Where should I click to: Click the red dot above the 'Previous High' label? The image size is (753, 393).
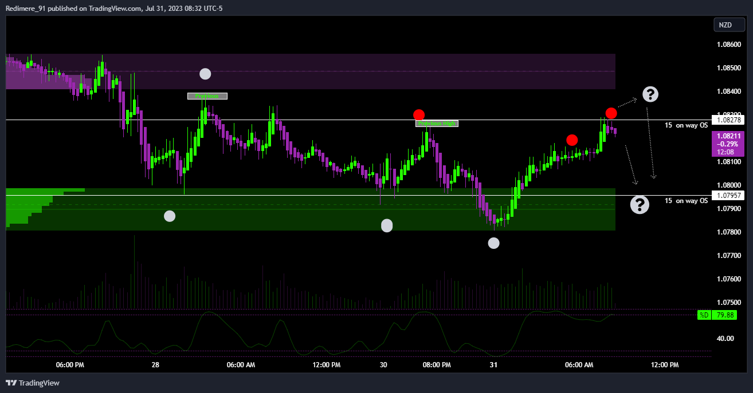click(x=419, y=114)
